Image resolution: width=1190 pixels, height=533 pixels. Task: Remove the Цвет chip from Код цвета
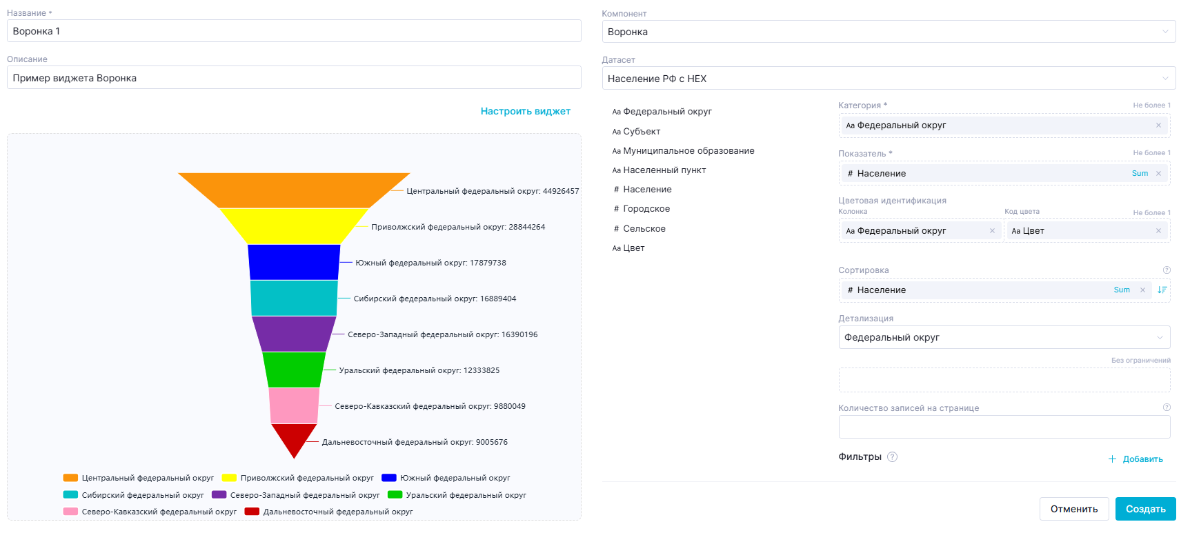click(1158, 231)
